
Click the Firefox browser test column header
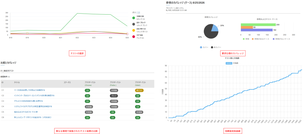[x=115, y=84]
